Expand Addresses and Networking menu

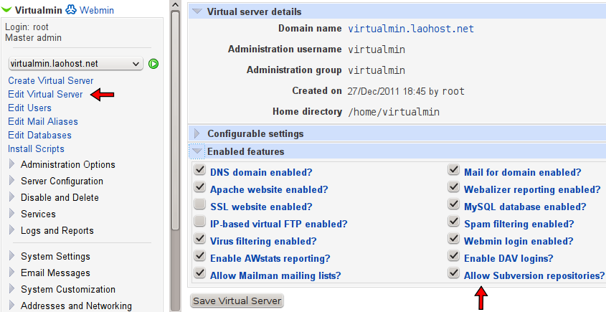(x=76, y=306)
